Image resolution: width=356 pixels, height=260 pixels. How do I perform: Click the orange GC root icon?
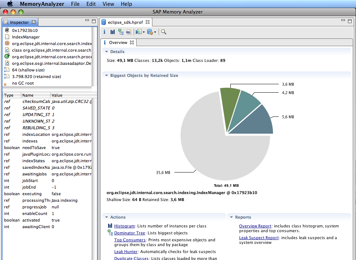(5, 85)
